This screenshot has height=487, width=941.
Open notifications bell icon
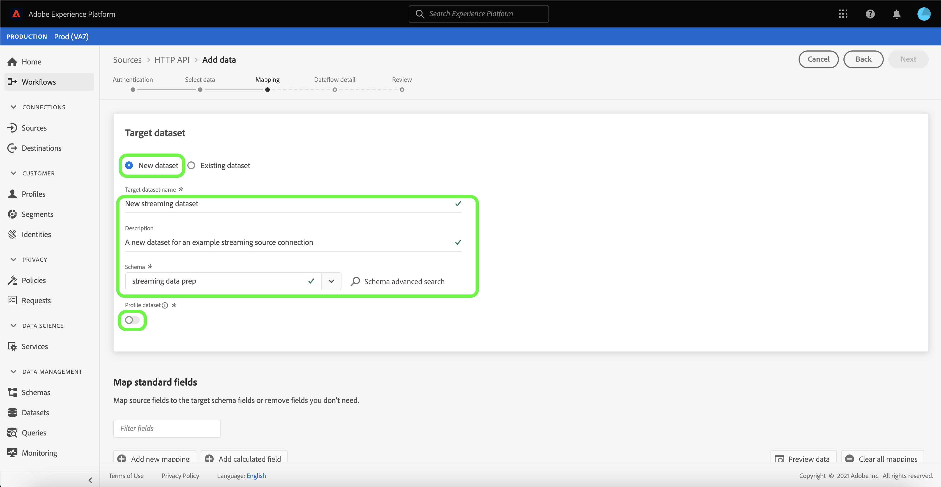coord(896,14)
